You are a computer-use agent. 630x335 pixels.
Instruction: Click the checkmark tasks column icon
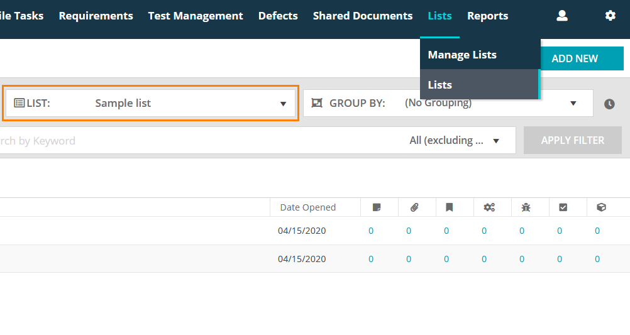click(563, 207)
